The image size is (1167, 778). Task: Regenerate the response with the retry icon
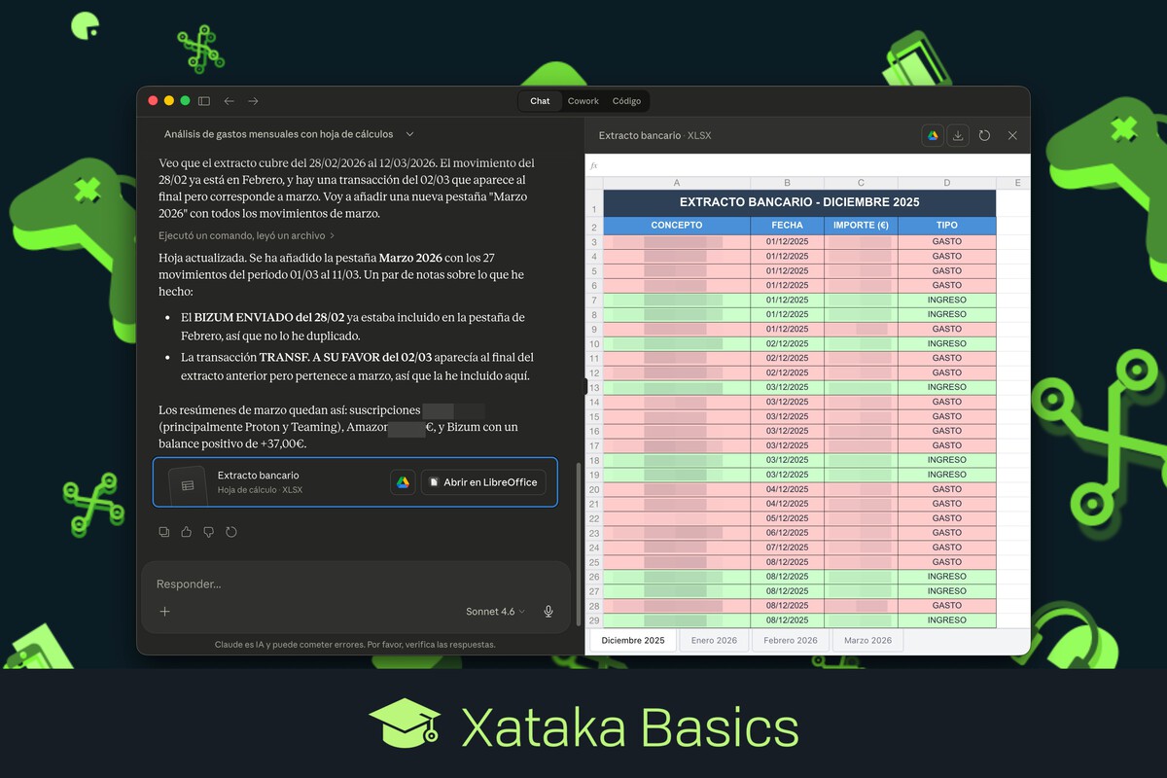tap(230, 532)
